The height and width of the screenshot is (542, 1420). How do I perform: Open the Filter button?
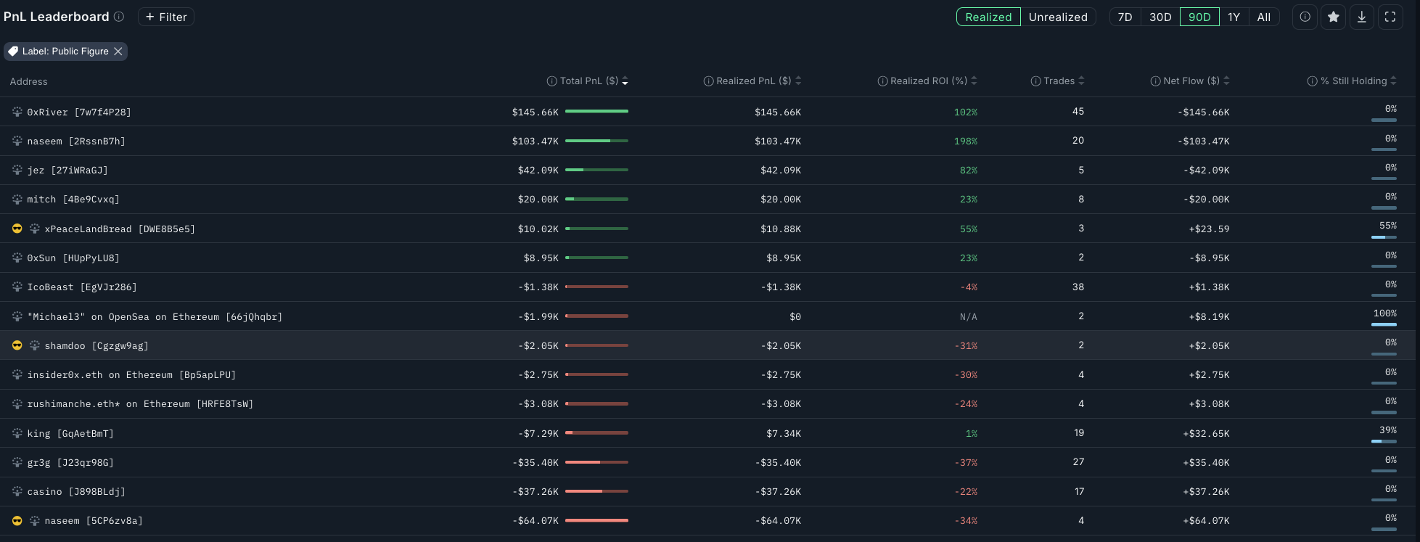tap(165, 17)
